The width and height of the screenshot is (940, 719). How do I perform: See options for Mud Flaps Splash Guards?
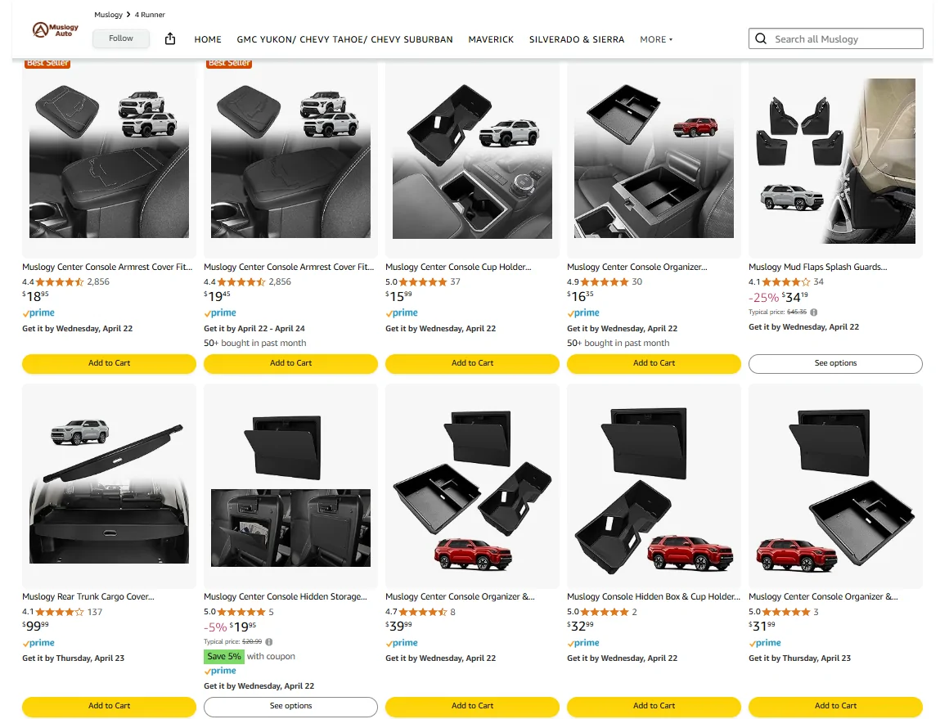(x=835, y=363)
